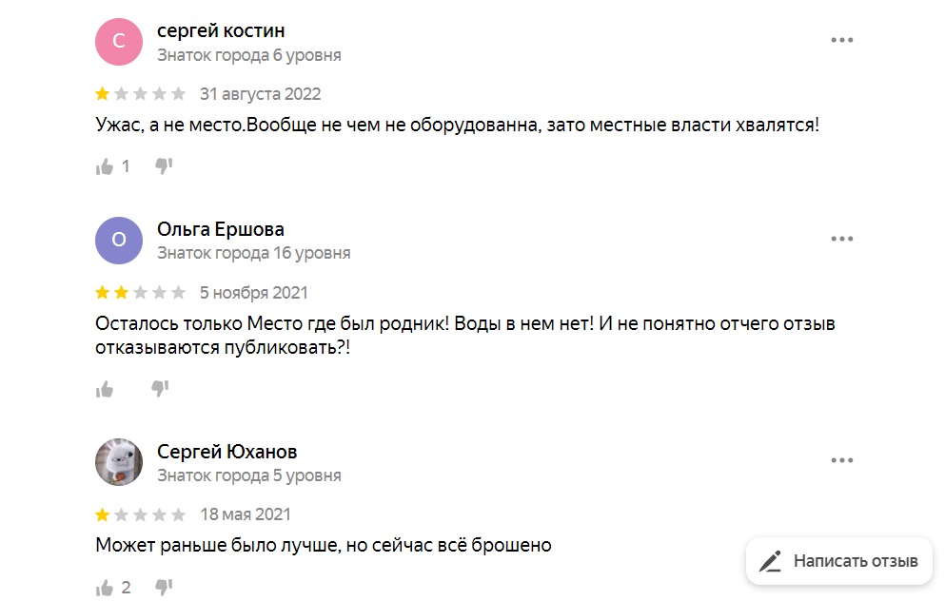Image resolution: width=945 pixels, height=601 pixels.
Task: Open options menu for Ольга Ершова's review
Action: (841, 239)
